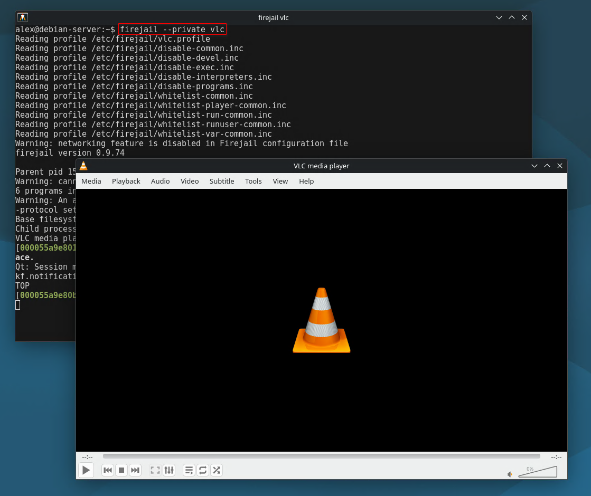Open the Subtitle menu in VLC
The width and height of the screenshot is (591, 496).
[x=222, y=181]
